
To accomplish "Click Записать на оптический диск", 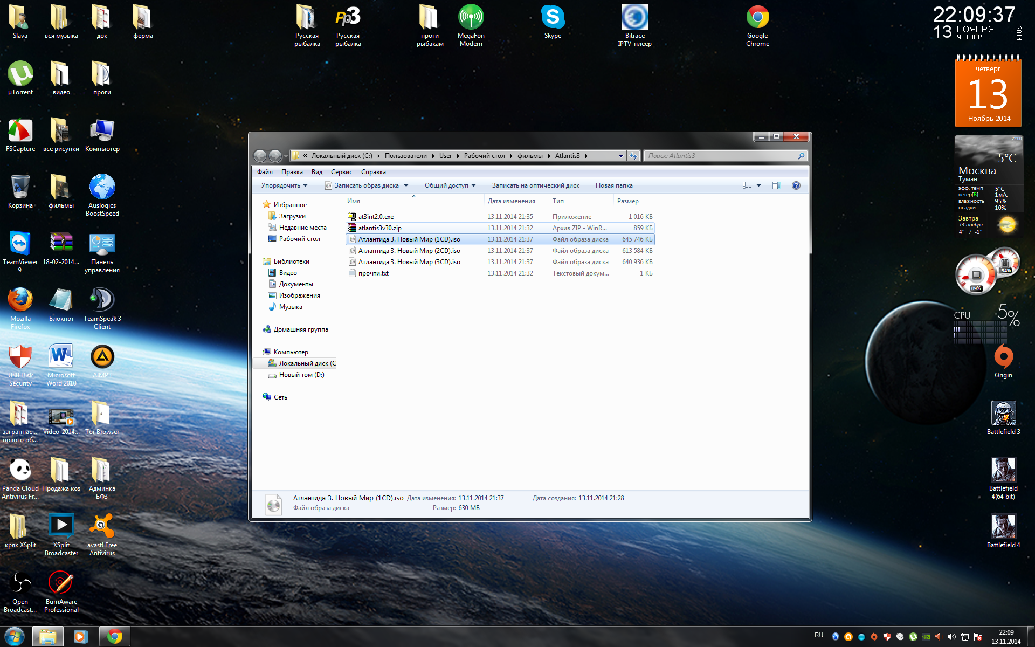I will (x=535, y=185).
